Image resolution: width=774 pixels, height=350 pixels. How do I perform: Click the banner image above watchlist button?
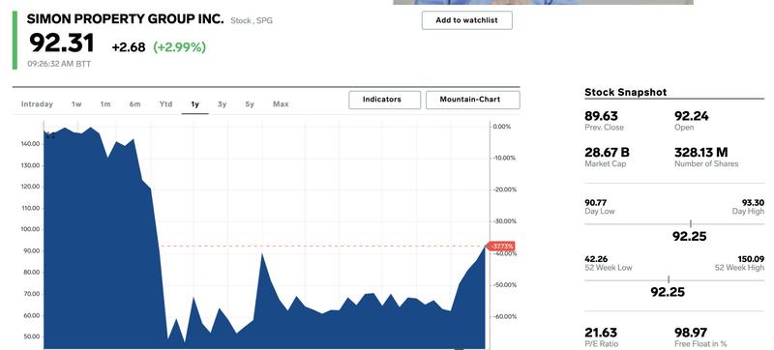tap(543, 3)
